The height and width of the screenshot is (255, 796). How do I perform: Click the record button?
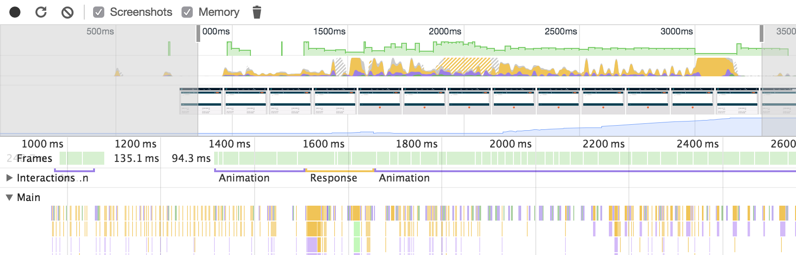point(15,12)
